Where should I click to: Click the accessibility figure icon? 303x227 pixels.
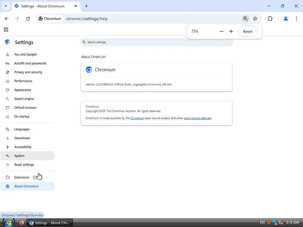click(7, 147)
